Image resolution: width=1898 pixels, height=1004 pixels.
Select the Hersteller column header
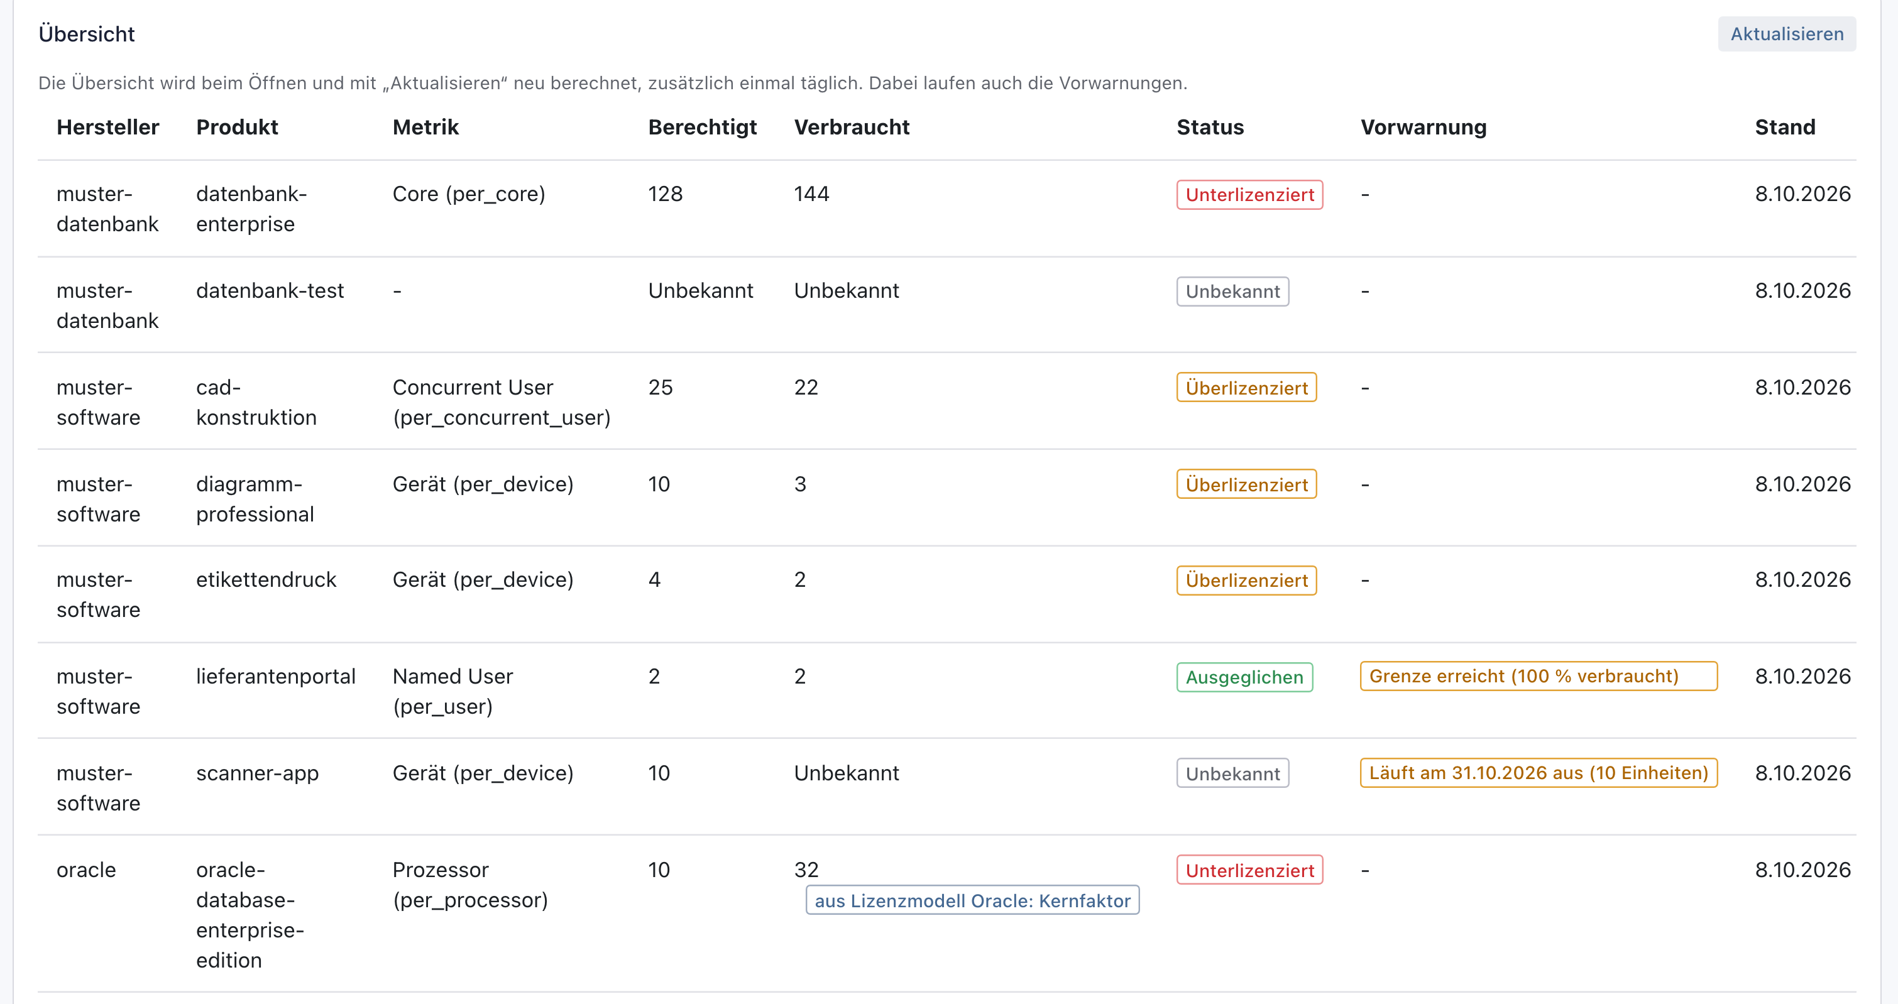(x=107, y=128)
